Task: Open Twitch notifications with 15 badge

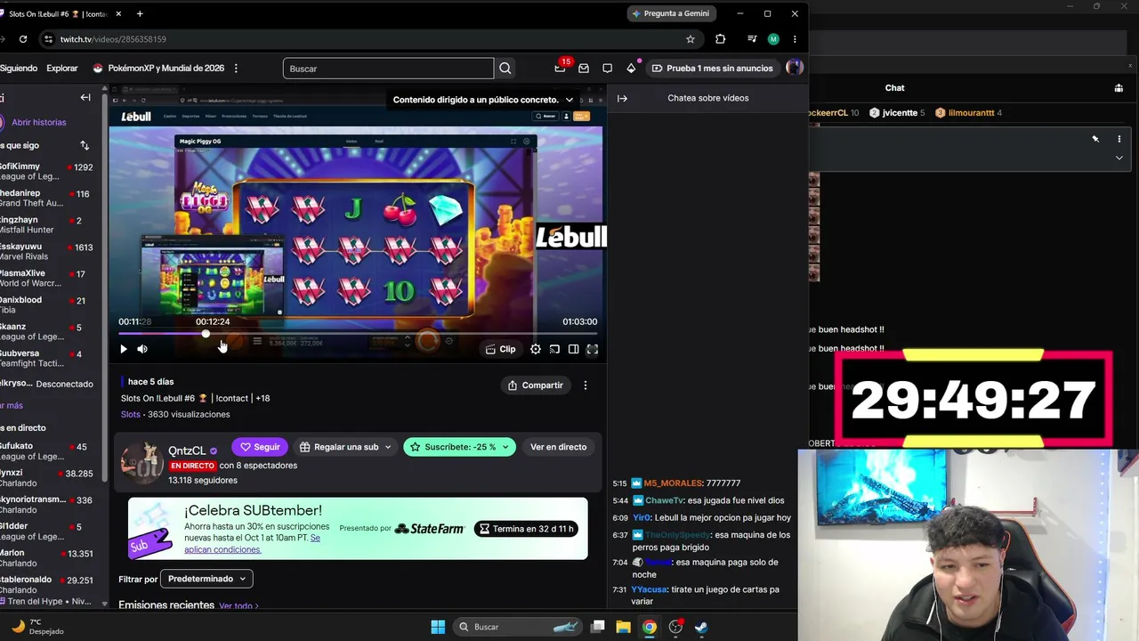Action: pyautogui.click(x=560, y=68)
